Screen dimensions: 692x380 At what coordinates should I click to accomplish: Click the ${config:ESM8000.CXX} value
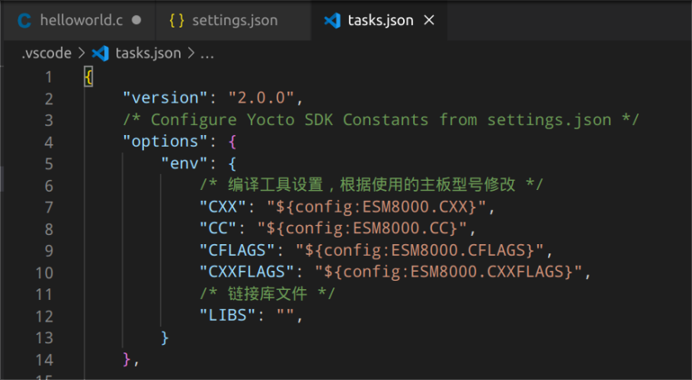376,207
